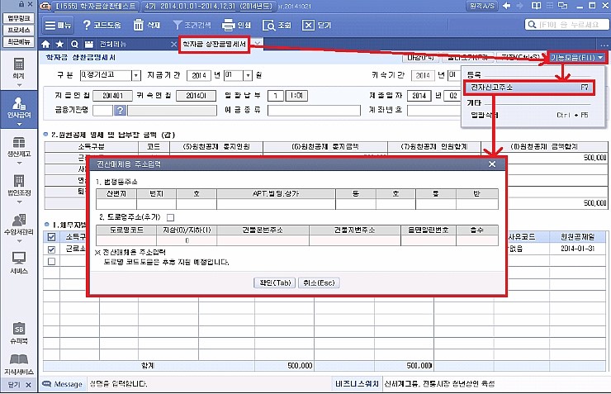Click the 닫기 X at sidebar bottom
This screenshot has width=611, height=394.
click(x=28, y=385)
